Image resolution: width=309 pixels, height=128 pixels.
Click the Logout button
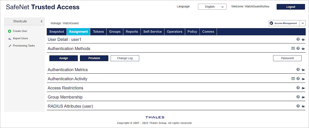291,7
